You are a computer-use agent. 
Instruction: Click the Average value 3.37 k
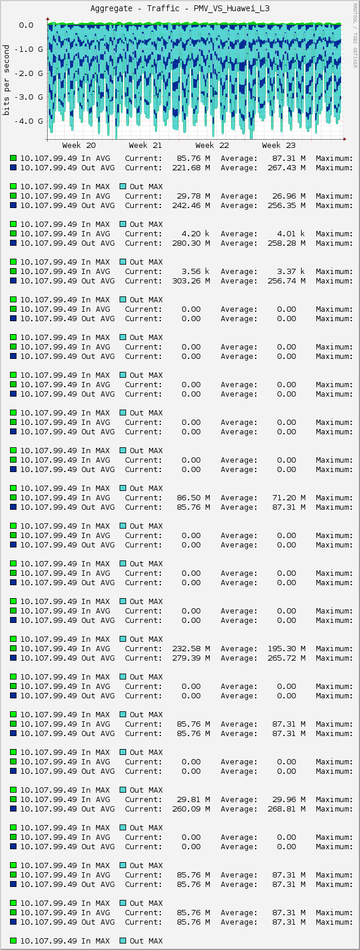click(291, 272)
